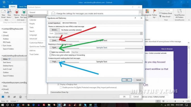Click Font button for new mail messages
The width and height of the screenshot is (191, 107).
click(x=55, y=40)
